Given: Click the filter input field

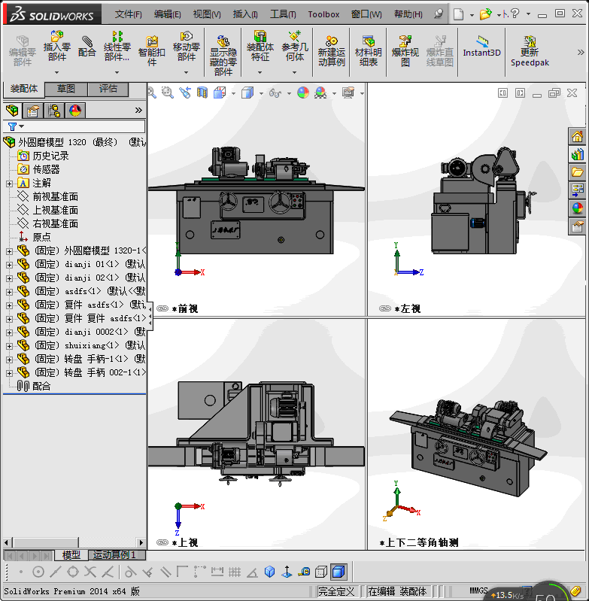Looking at the screenshot, I should (85, 126).
